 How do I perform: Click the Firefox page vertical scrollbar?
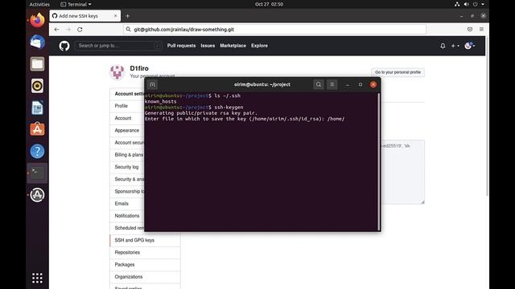click(x=487, y=116)
